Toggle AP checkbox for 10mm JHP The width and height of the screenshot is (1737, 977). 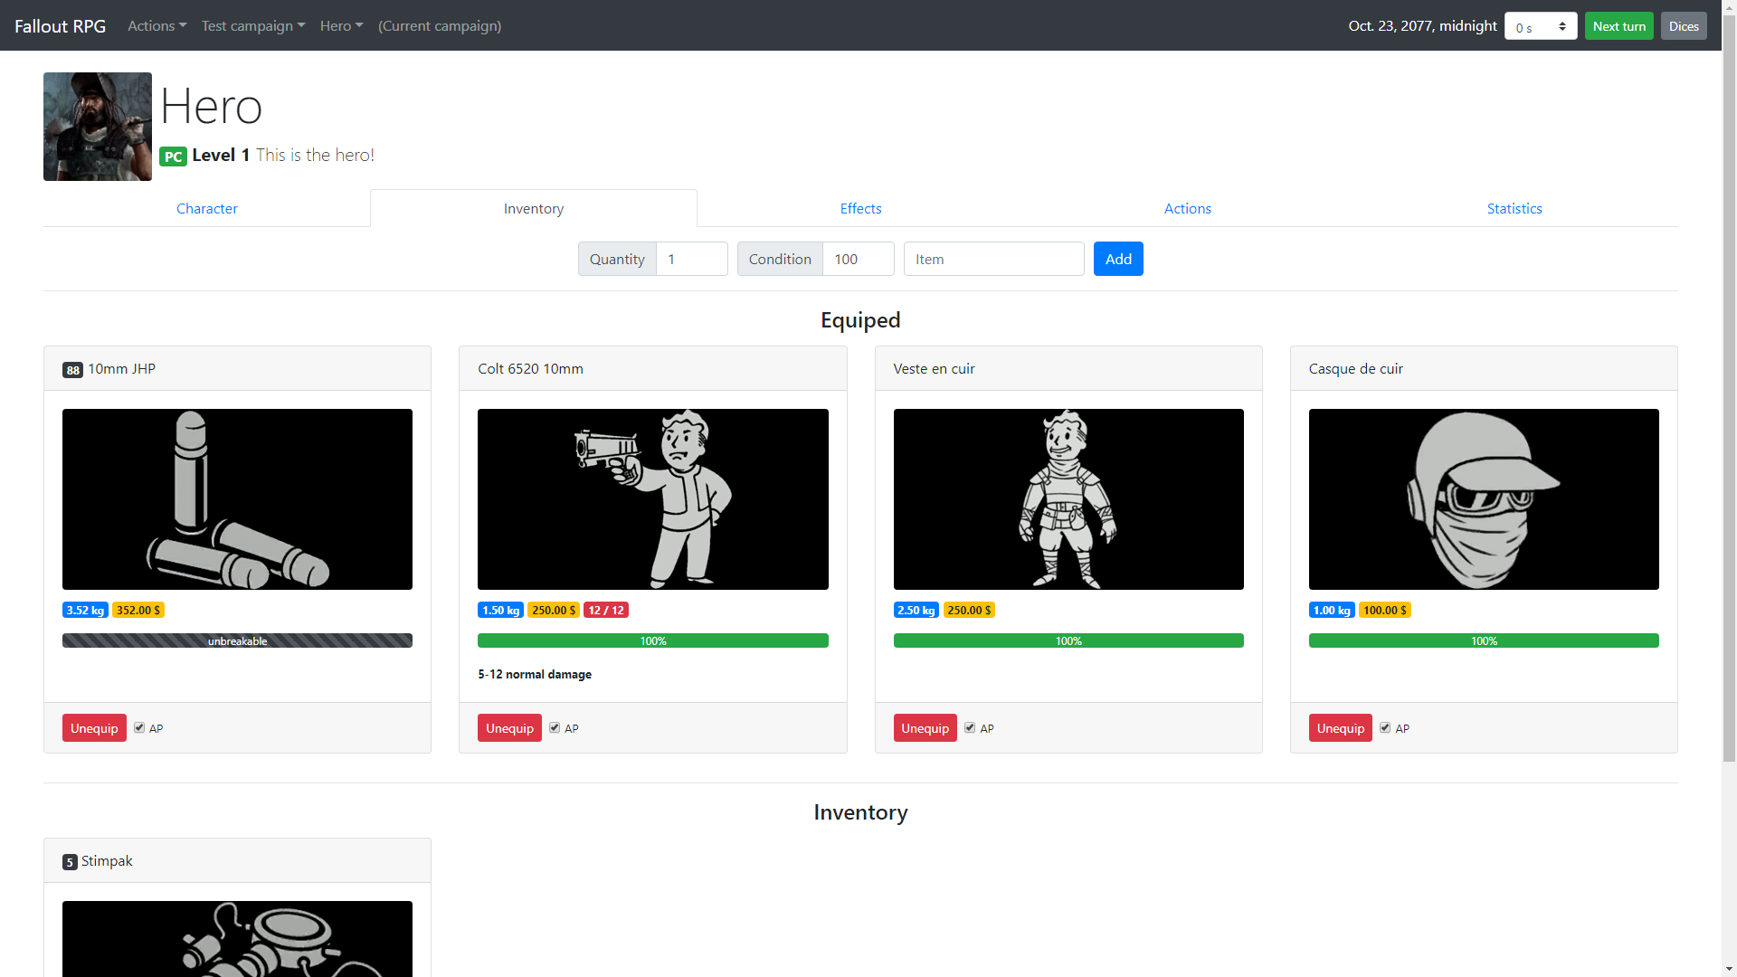pos(139,727)
